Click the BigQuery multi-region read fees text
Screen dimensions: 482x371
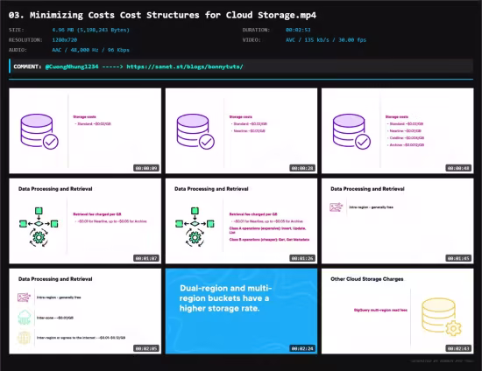(x=380, y=311)
